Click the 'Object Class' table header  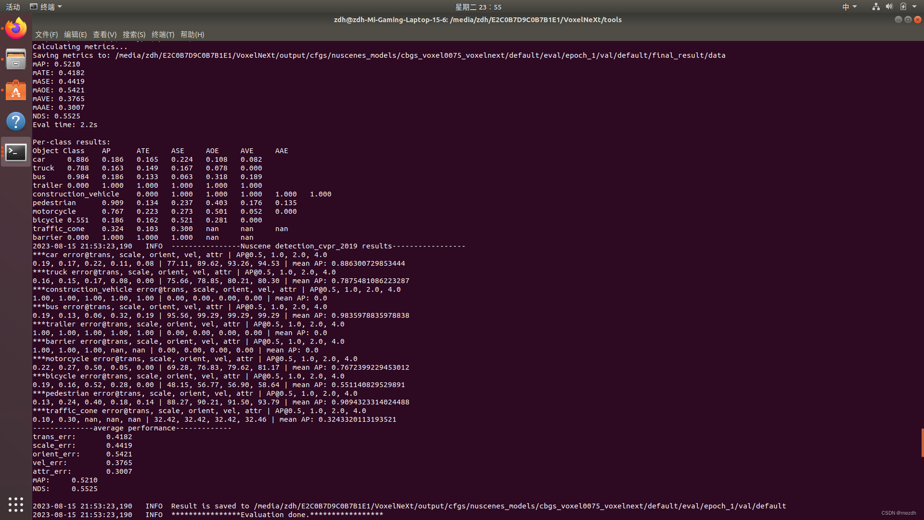tap(58, 151)
